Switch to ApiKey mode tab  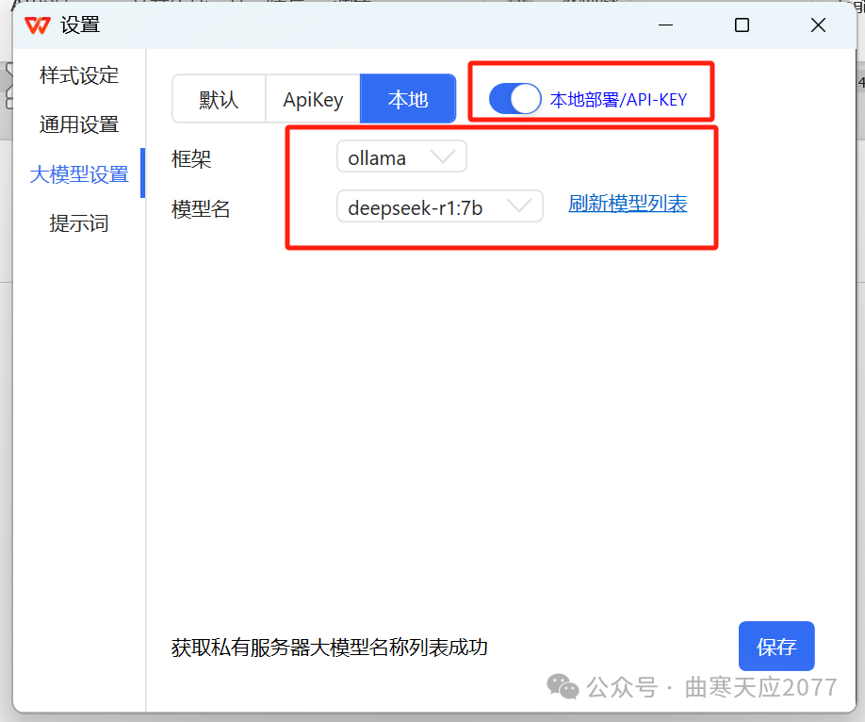[313, 99]
